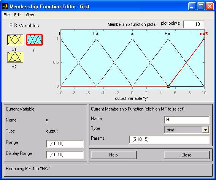
Task: Click the Help button
Action: pos(113,155)
